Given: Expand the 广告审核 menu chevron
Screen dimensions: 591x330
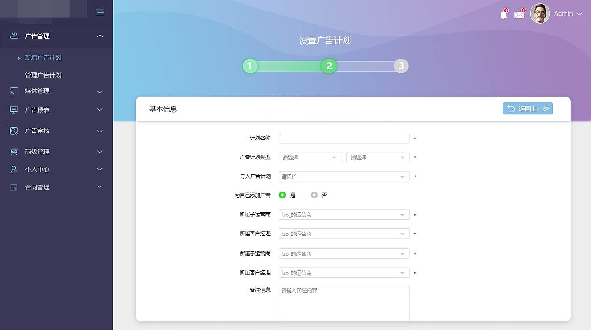Looking at the screenshot, I should click(x=100, y=131).
